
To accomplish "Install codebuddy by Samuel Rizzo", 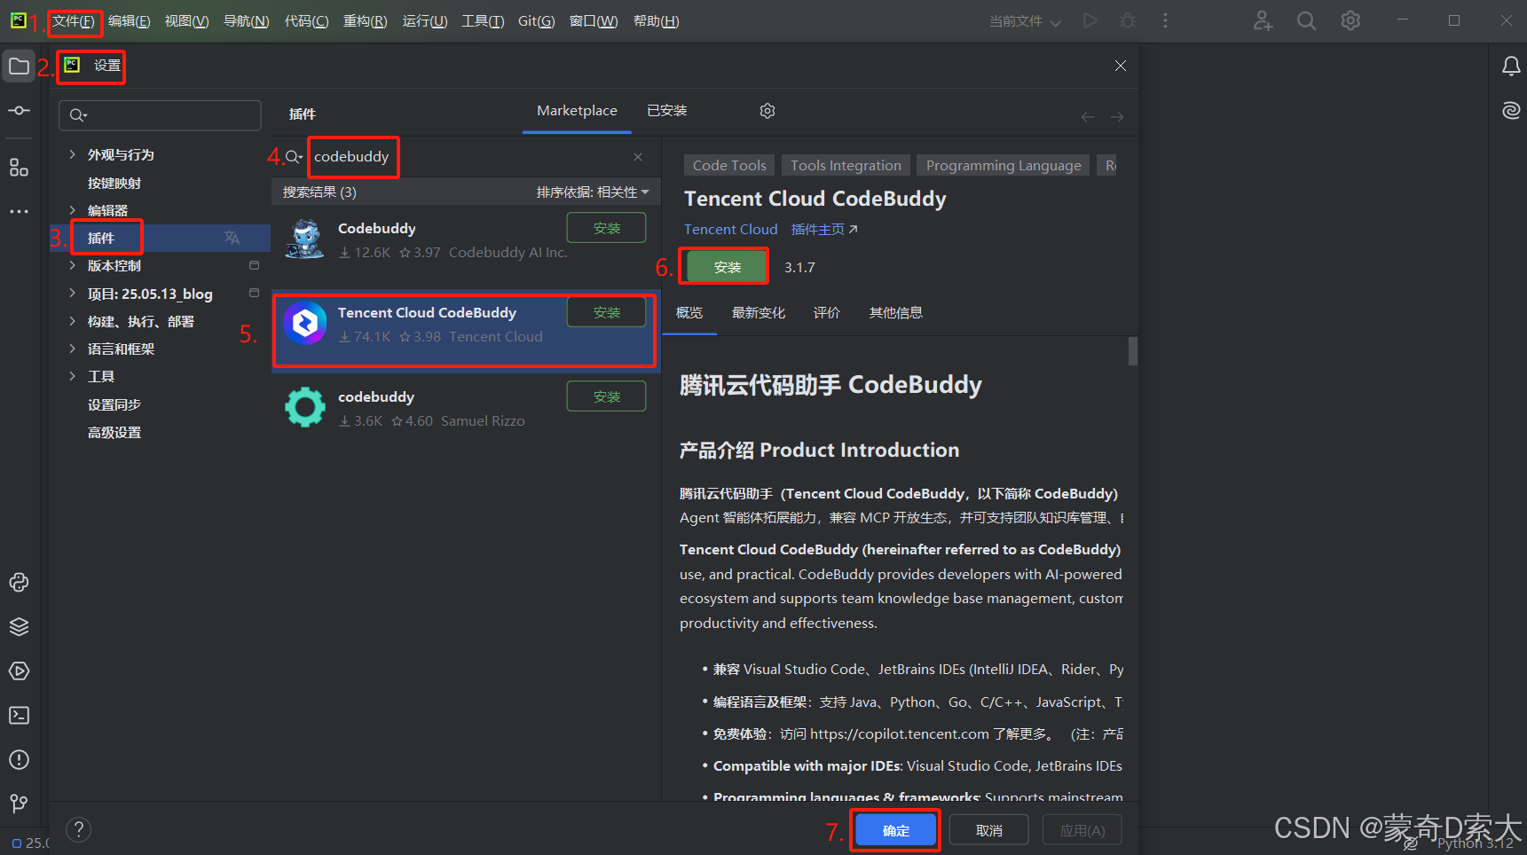I will pyautogui.click(x=607, y=396).
